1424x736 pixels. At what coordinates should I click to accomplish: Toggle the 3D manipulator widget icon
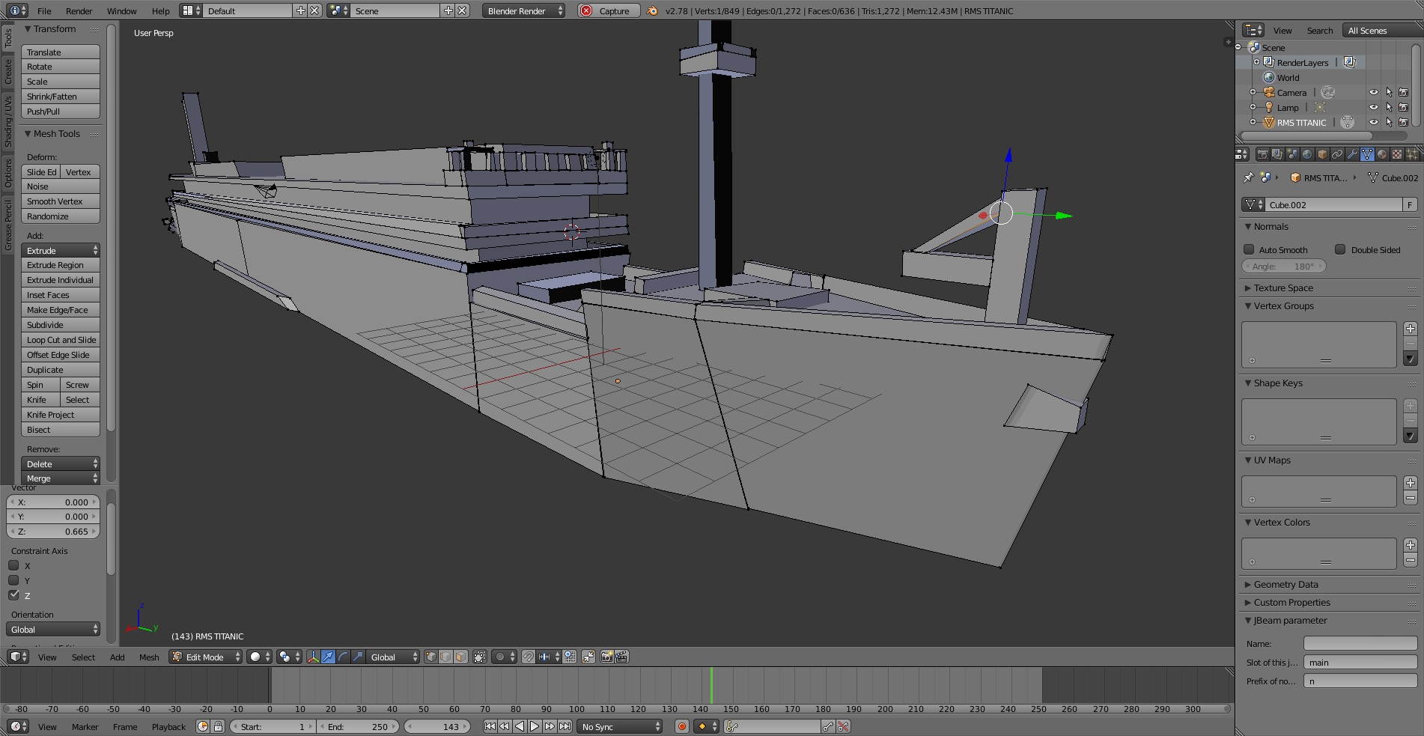pyautogui.click(x=313, y=657)
